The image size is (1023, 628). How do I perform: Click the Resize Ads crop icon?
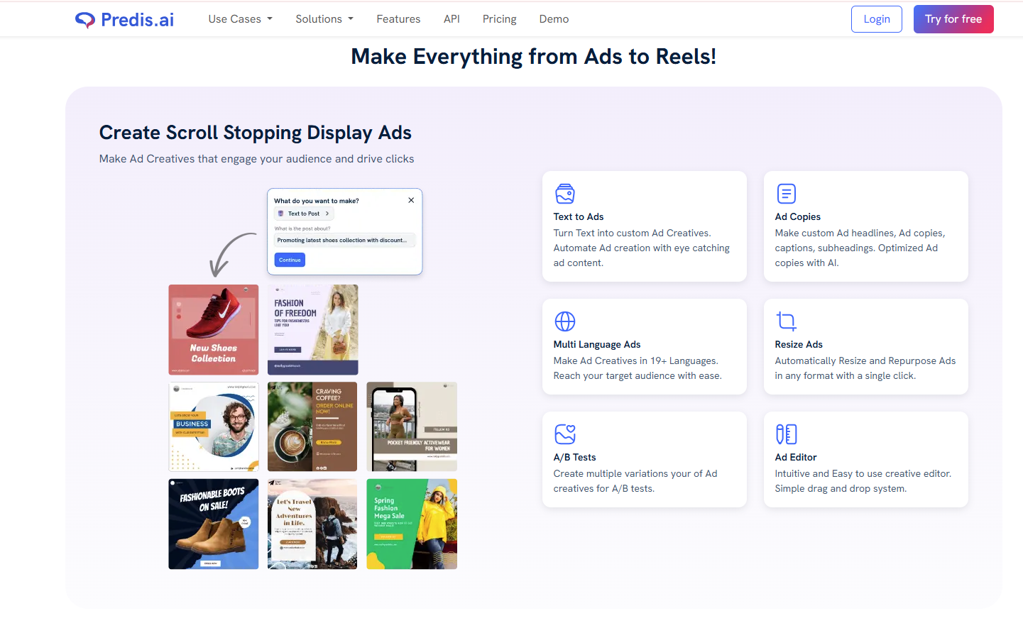[x=787, y=321]
